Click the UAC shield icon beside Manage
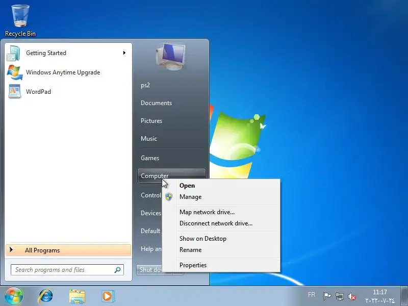Image resolution: width=408 pixels, height=306 pixels. pos(169,197)
